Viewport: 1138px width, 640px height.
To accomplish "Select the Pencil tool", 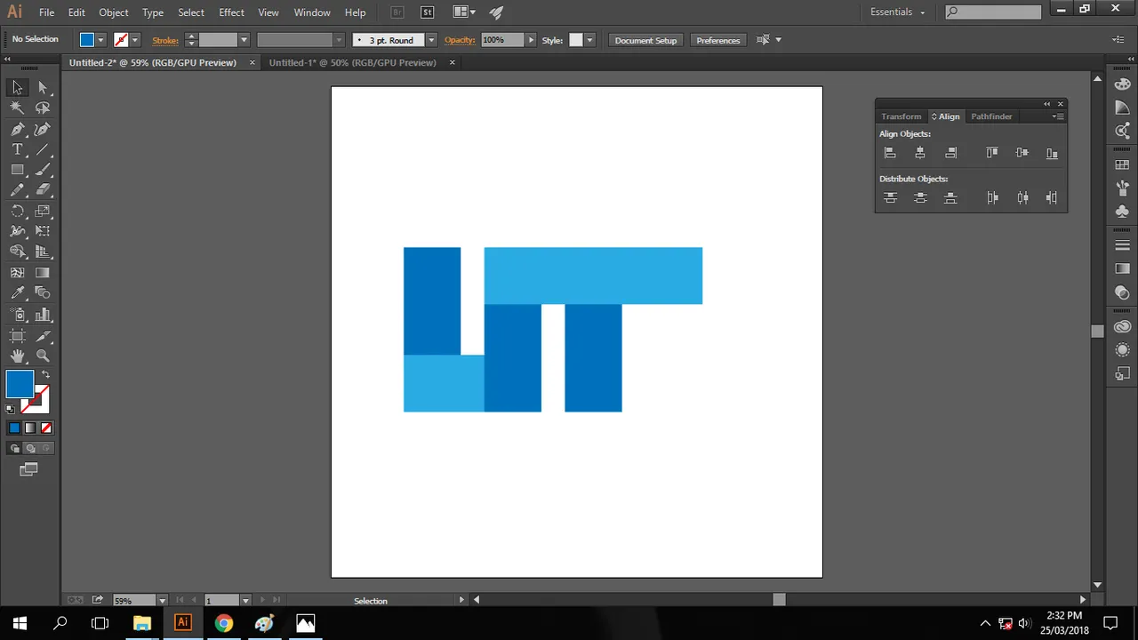I will tap(17, 190).
